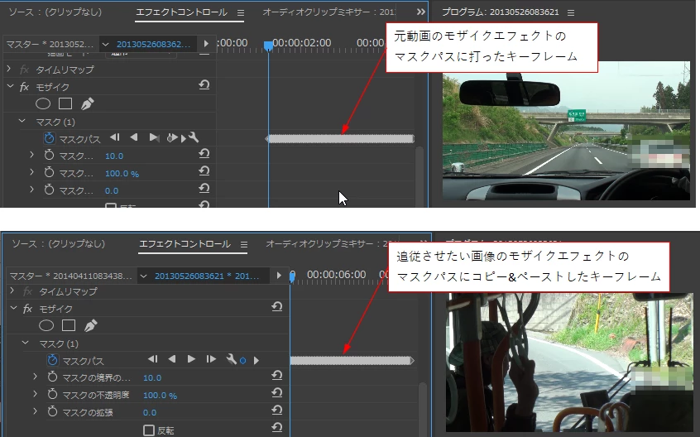Switch to lower ソース:(クリップなし) tab

[58, 243]
